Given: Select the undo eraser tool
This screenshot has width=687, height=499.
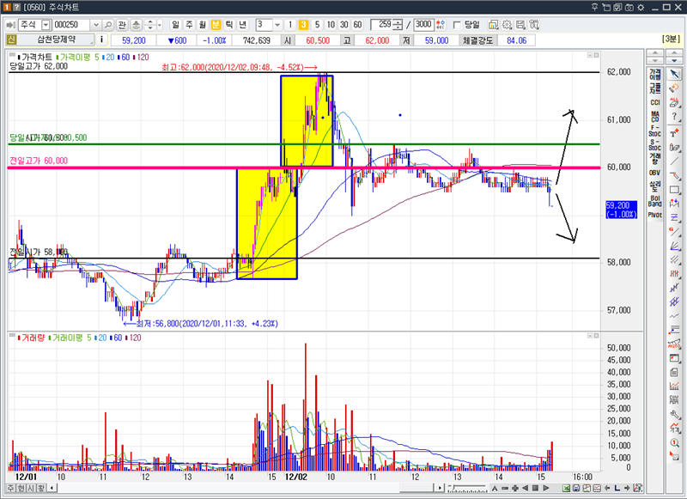Looking at the screenshot, I should click(x=675, y=88).
